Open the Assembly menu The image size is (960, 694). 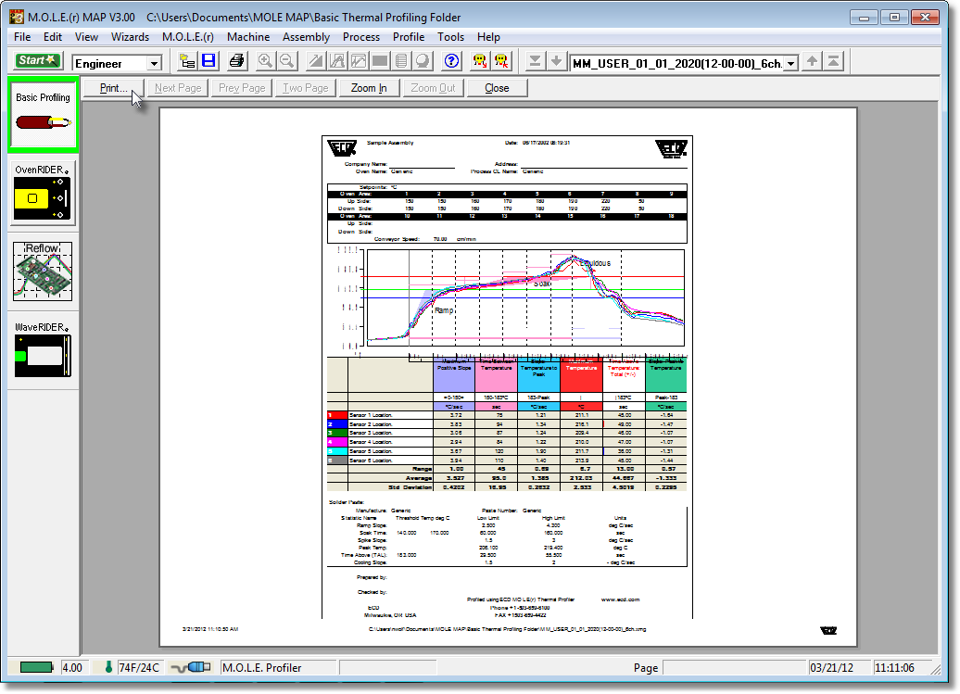(306, 37)
